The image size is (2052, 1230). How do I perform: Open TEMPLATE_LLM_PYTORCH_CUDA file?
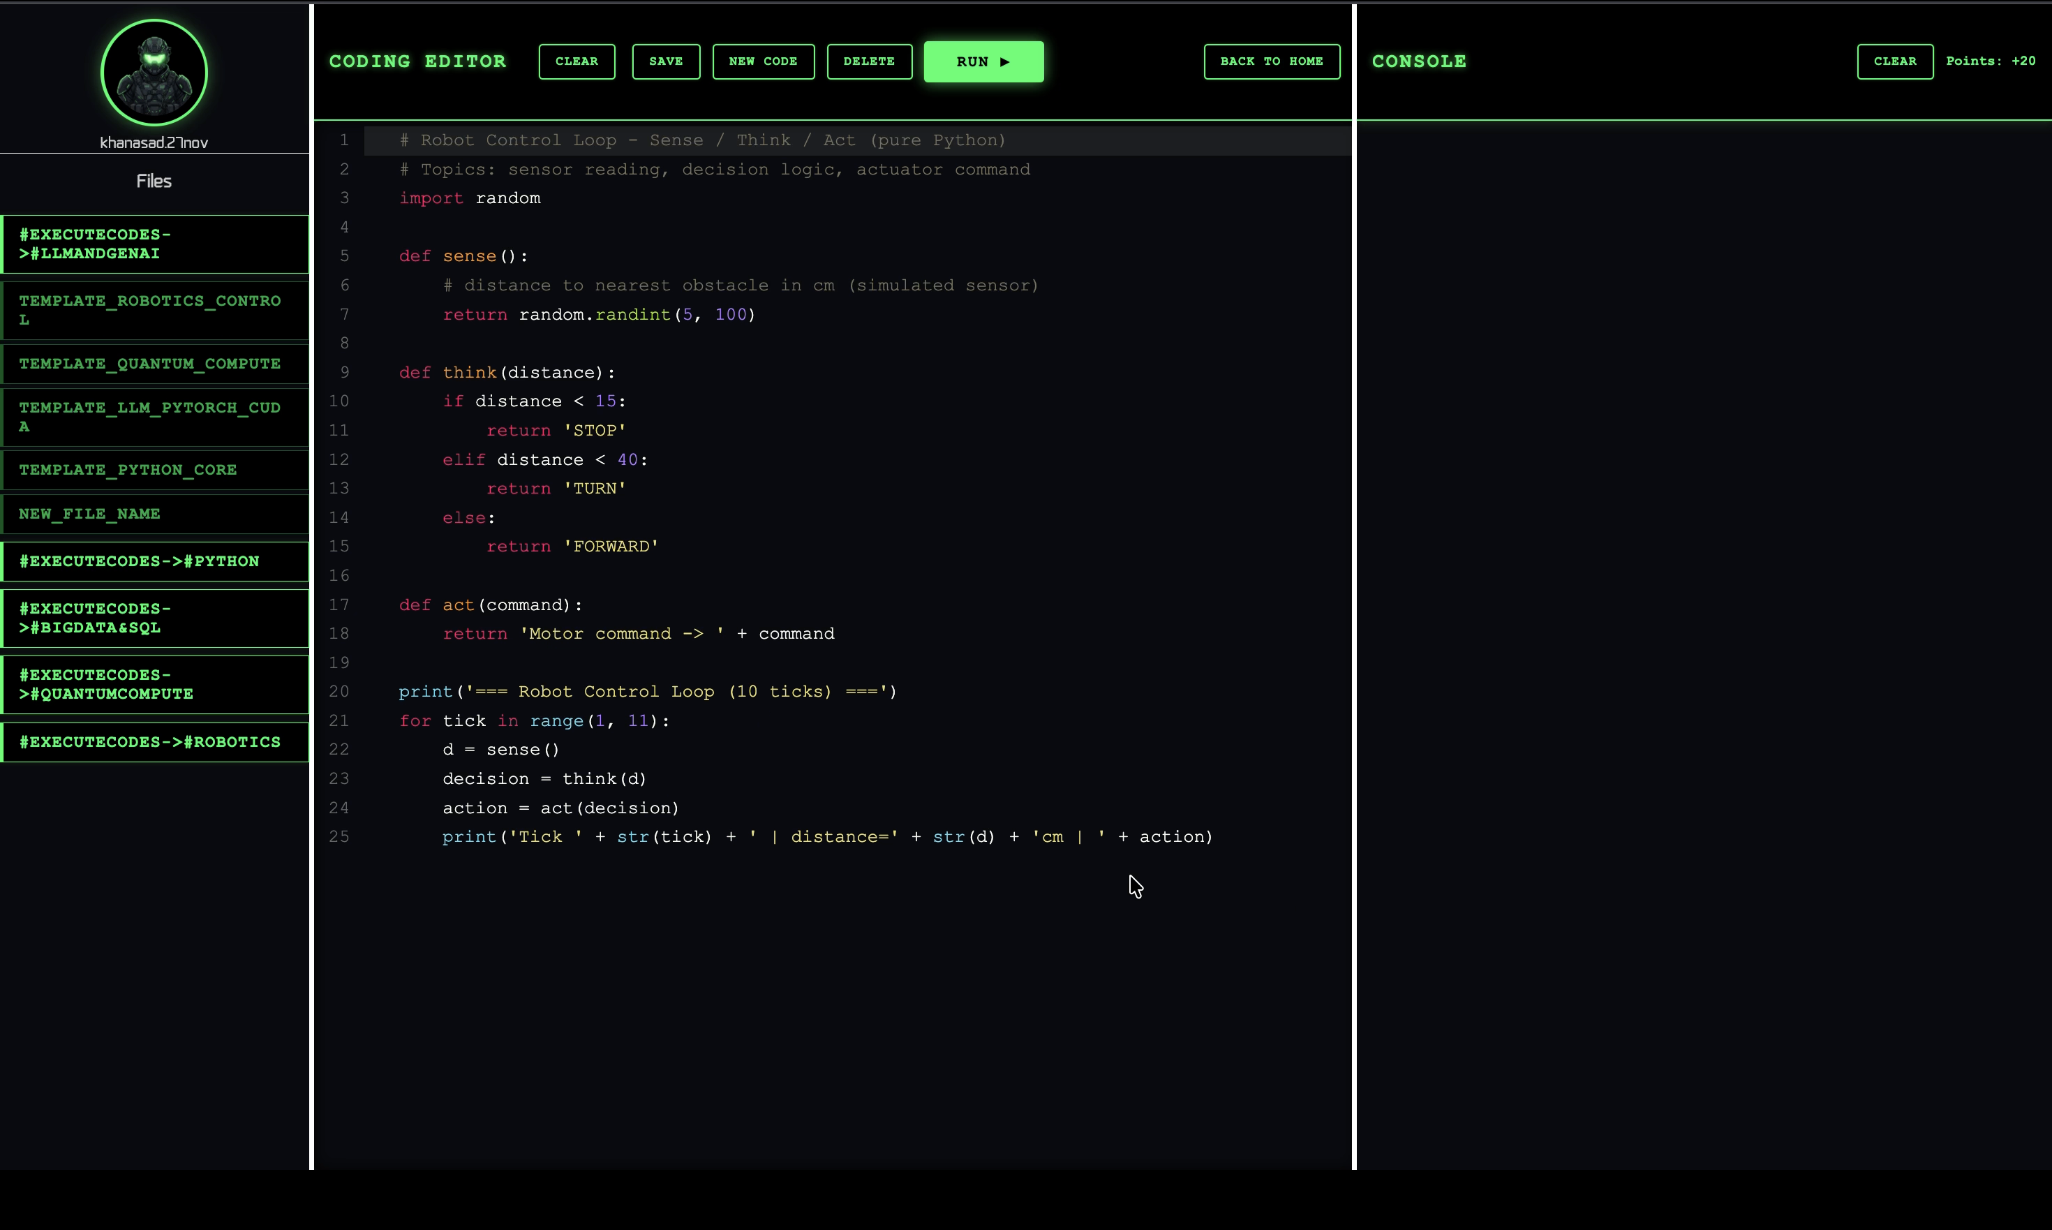click(x=155, y=417)
